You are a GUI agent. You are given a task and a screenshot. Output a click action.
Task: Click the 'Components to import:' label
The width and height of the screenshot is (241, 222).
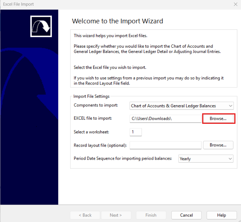[96, 105]
